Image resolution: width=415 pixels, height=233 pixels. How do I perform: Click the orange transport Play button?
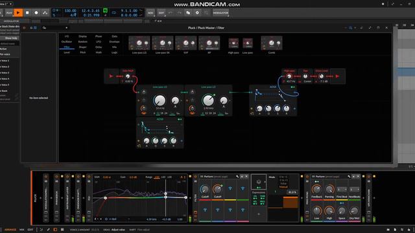tap(18, 13)
